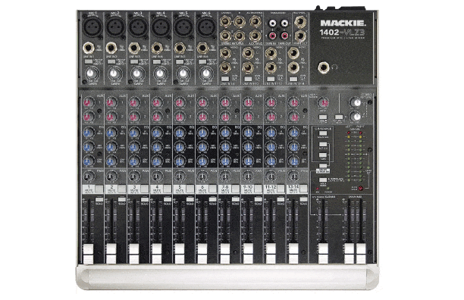Image resolution: width=464 pixels, height=300 pixels.
Task: Click the upper Stereo Return 1 knob
Action: [355, 102]
